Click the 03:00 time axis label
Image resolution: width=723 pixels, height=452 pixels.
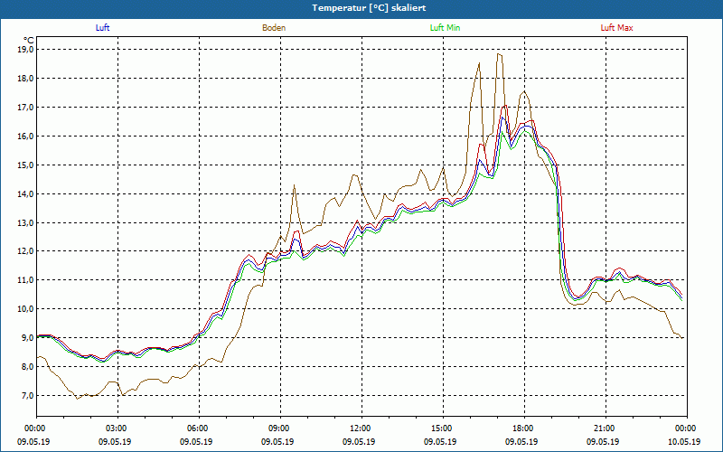point(118,428)
